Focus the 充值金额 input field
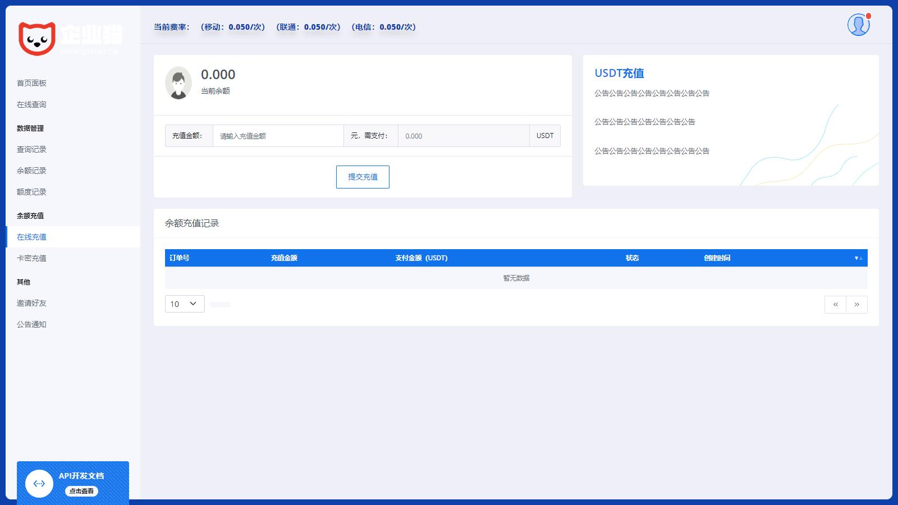898x505 pixels. tap(278, 136)
